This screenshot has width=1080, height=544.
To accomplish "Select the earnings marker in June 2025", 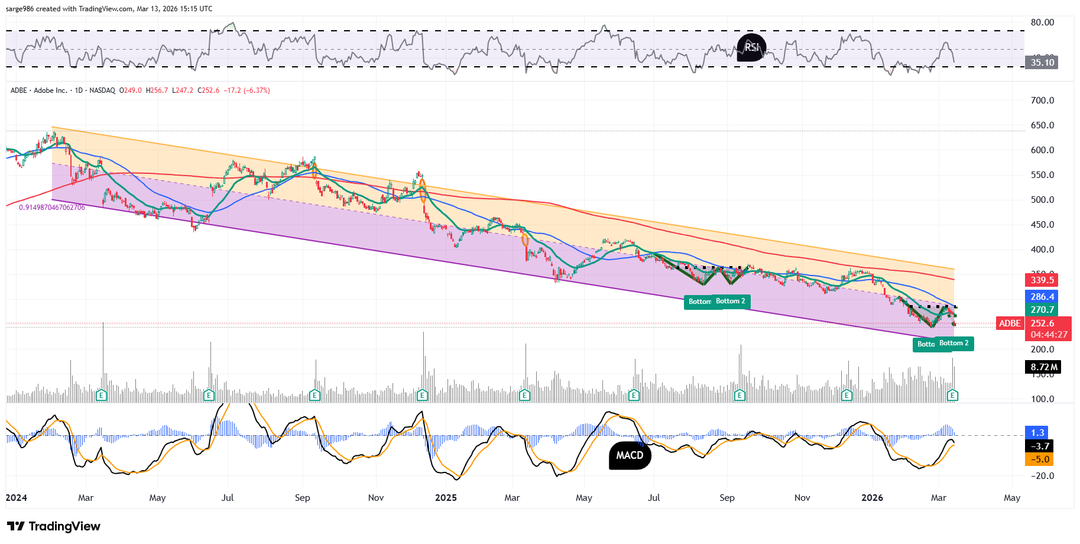I will click(634, 395).
